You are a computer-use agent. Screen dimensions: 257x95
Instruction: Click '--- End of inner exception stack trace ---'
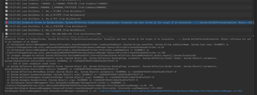[x=35, y=64]
